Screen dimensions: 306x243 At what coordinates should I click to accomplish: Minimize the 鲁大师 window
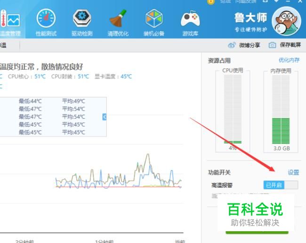tap(289, 1)
